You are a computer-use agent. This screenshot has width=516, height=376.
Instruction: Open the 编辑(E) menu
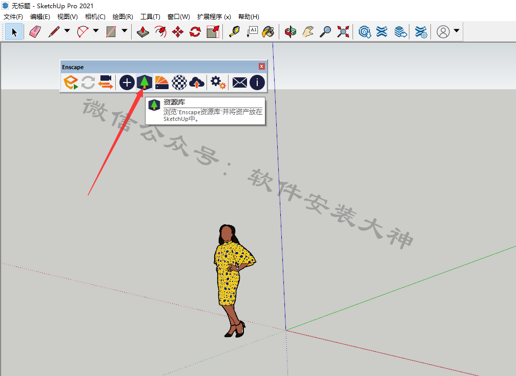pos(40,17)
